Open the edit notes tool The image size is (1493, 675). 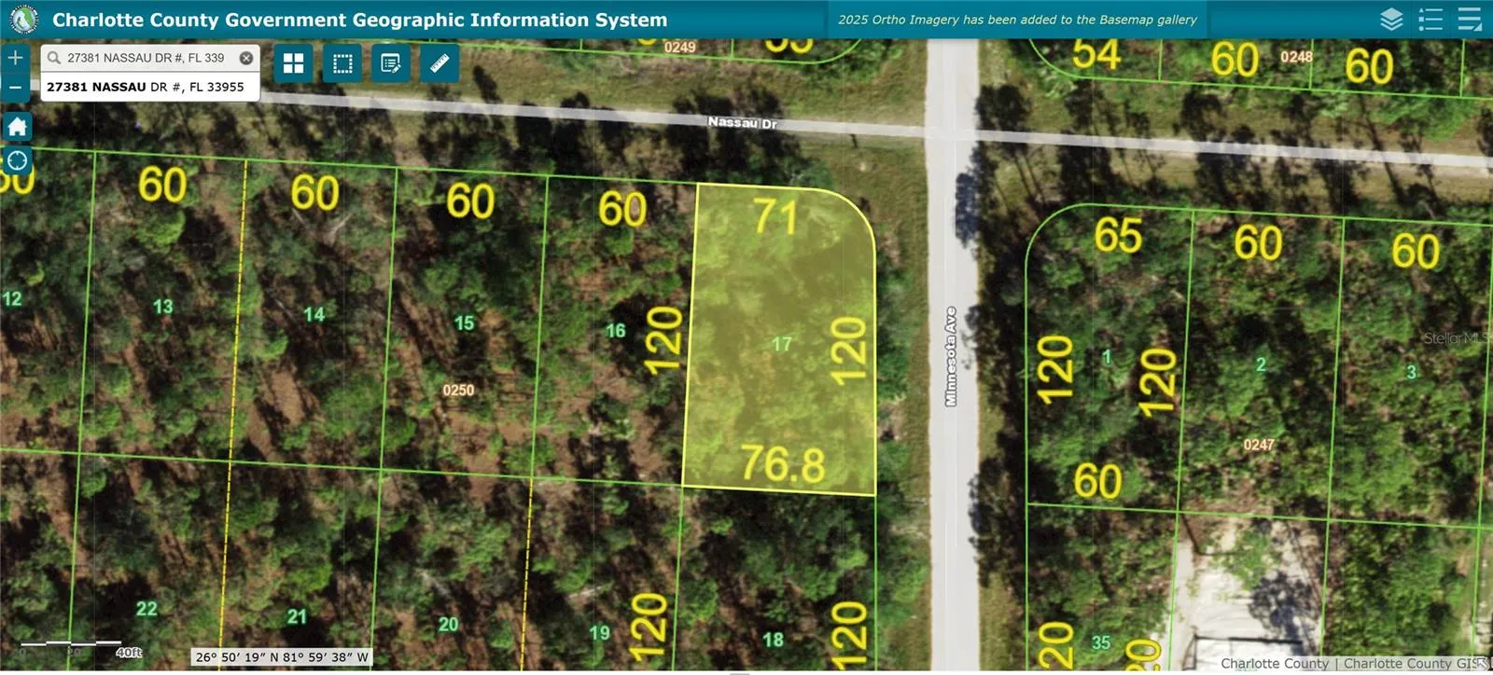[x=391, y=63]
